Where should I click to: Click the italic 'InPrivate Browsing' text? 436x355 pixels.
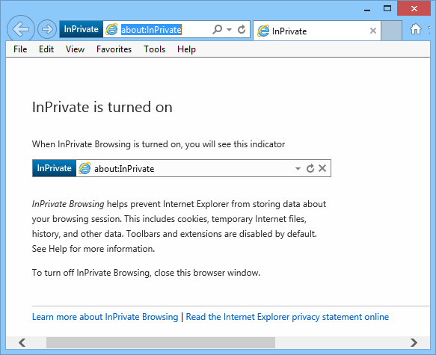pyautogui.click(x=68, y=204)
